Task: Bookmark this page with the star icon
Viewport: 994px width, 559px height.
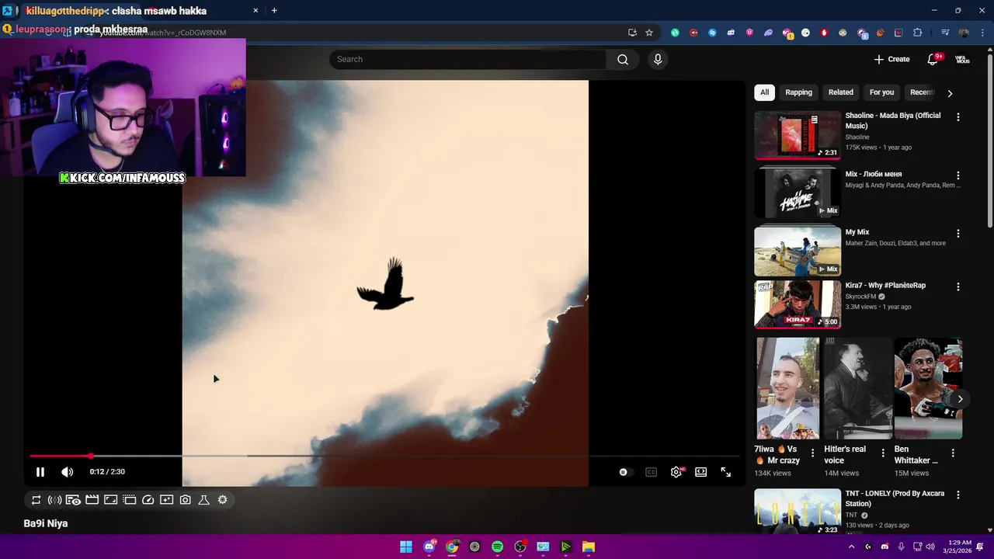Action: pos(649,33)
